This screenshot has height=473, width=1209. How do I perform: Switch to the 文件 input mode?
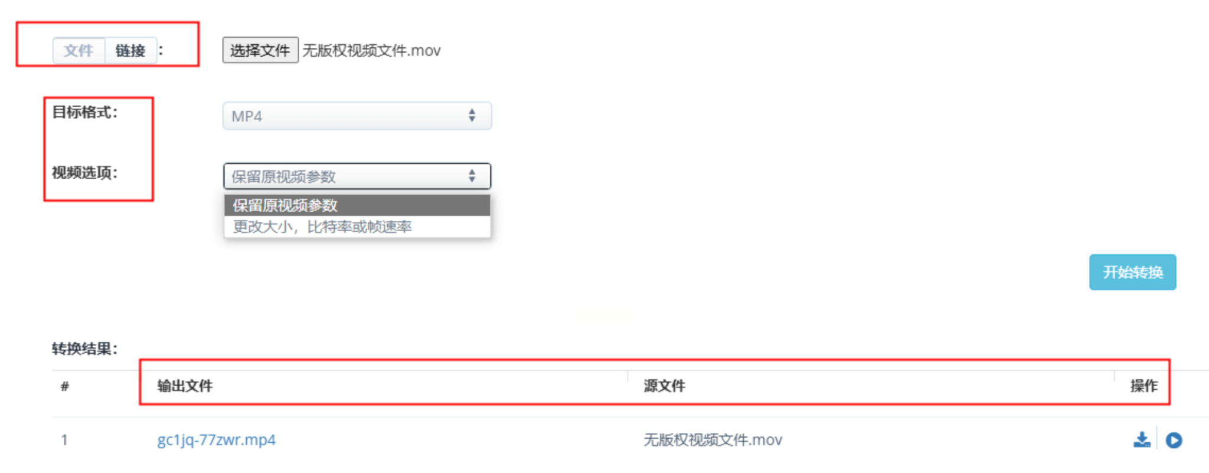79,51
